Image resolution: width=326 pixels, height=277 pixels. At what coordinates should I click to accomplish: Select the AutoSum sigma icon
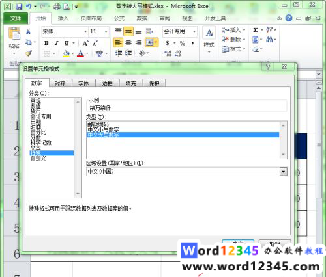256,30
